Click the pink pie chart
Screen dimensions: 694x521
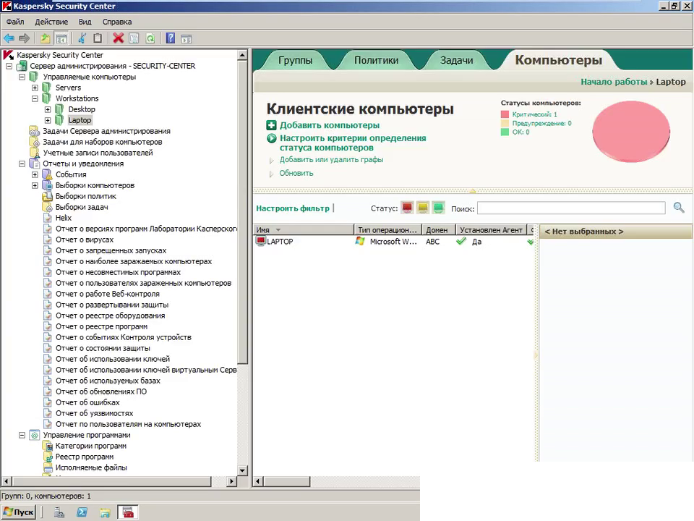tap(631, 131)
